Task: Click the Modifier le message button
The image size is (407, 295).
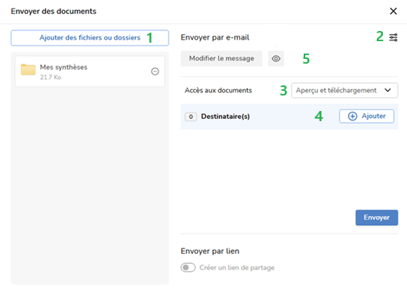Action: coord(221,58)
